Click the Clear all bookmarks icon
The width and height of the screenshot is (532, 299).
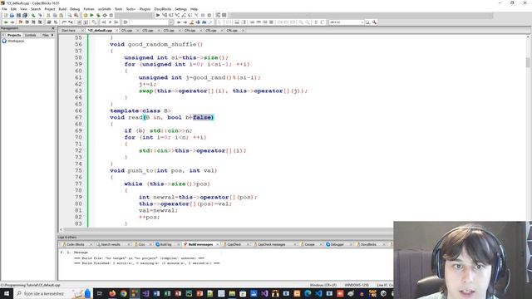pyautogui.click(x=40, y=22)
